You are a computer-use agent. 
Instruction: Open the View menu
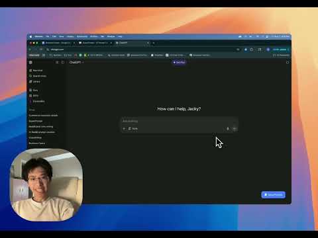[62, 36]
